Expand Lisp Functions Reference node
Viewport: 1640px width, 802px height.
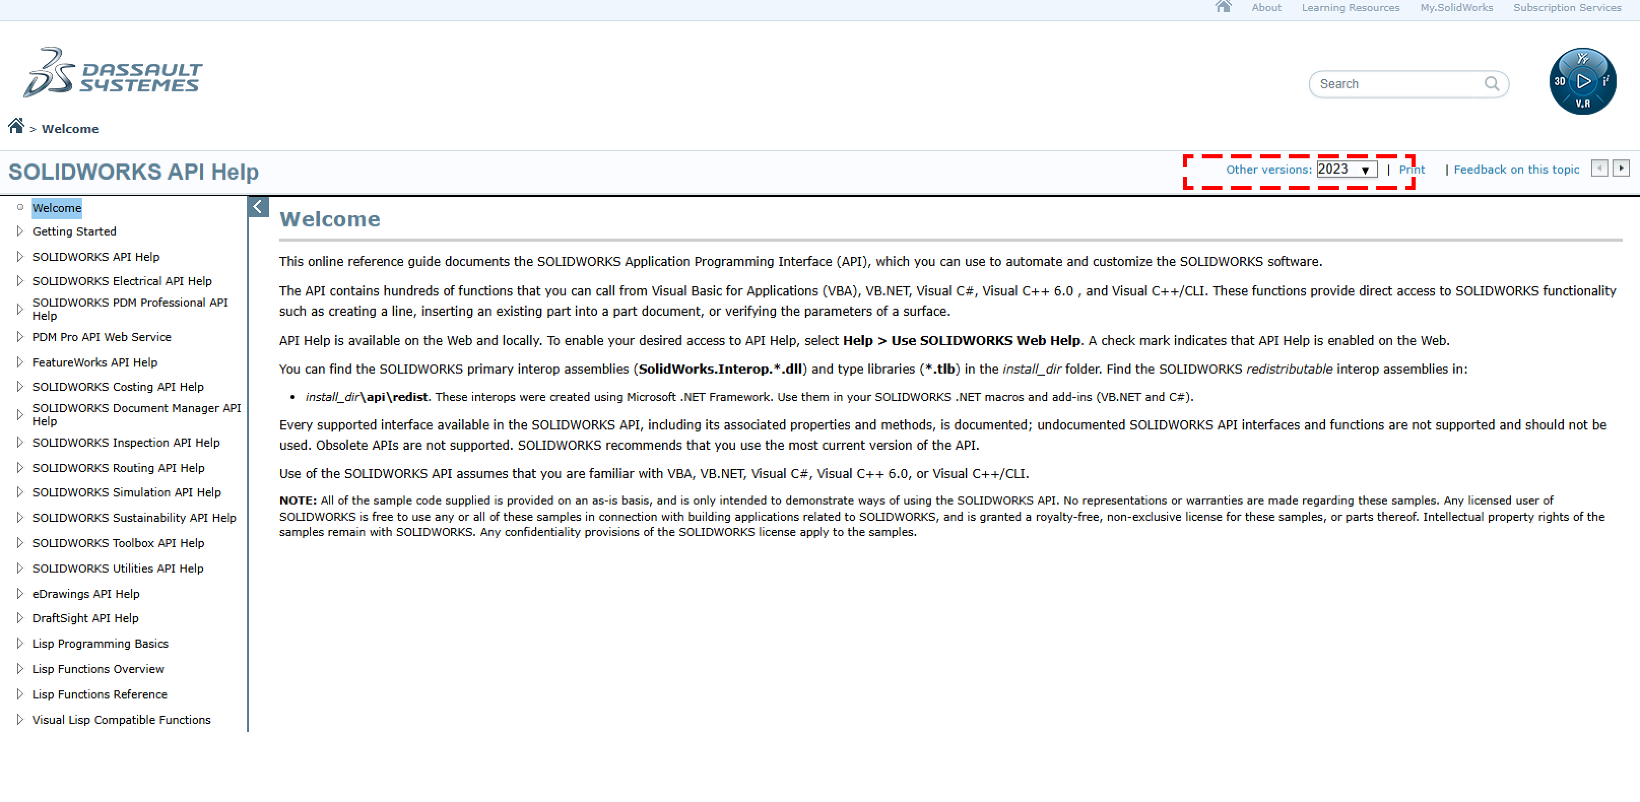click(x=20, y=694)
